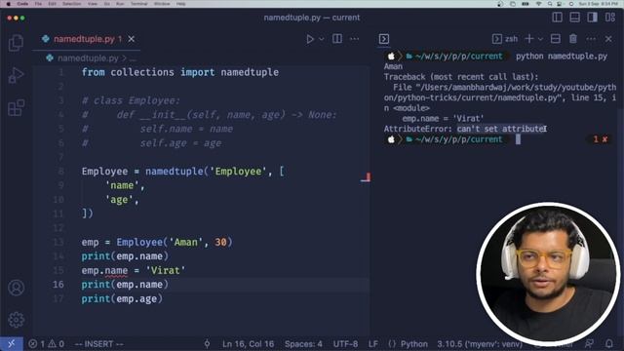Place cursor on line 13 emp assignment
The image size is (624, 351).
[x=157, y=242]
